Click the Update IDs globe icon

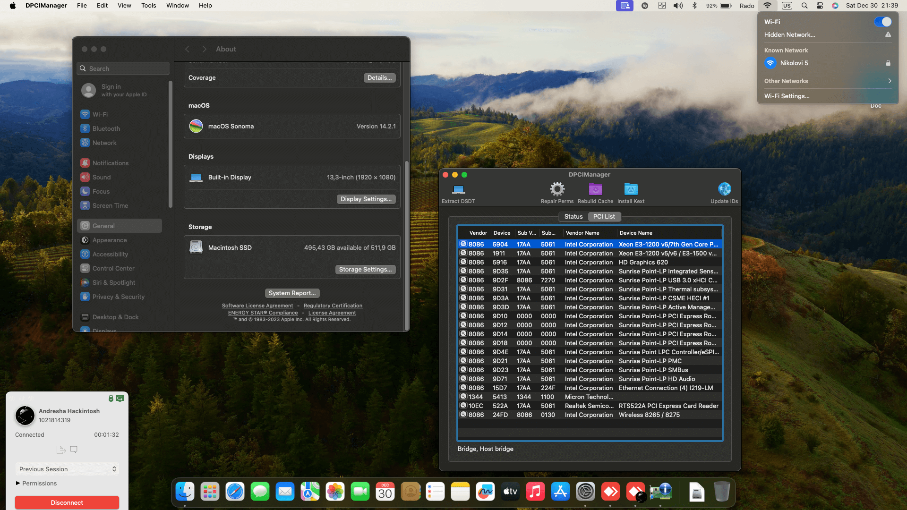(724, 189)
